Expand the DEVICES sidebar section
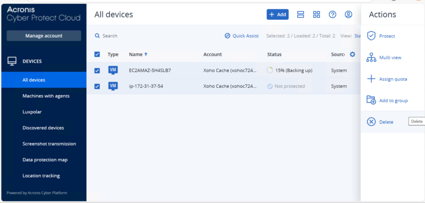 click(x=32, y=61)
